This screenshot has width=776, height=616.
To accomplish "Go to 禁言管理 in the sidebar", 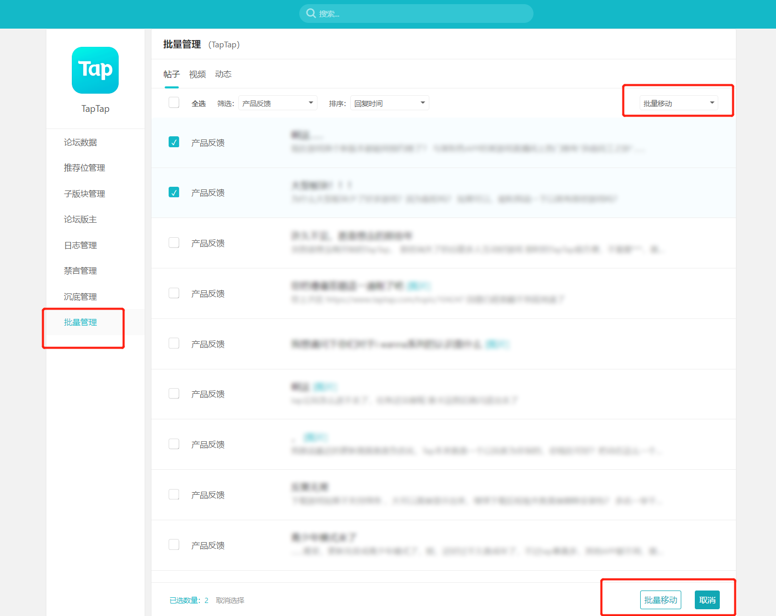I will (x=81, y=271).
